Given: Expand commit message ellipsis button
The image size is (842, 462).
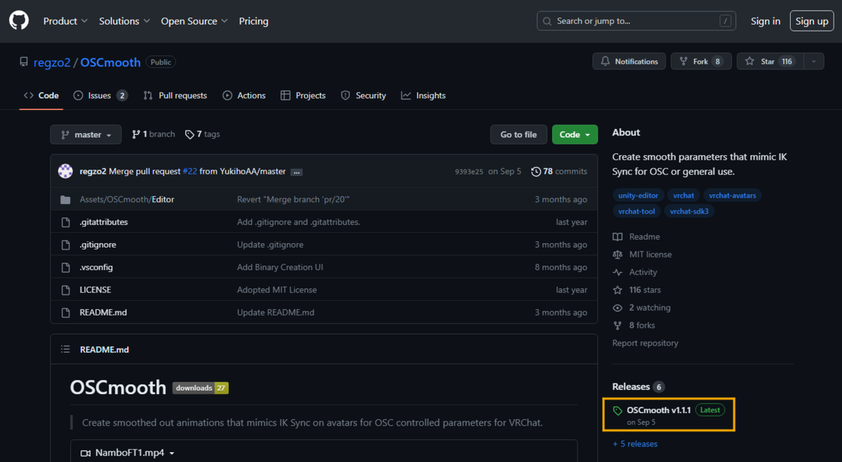Looking at the screenshot, I should coord(296,172).
